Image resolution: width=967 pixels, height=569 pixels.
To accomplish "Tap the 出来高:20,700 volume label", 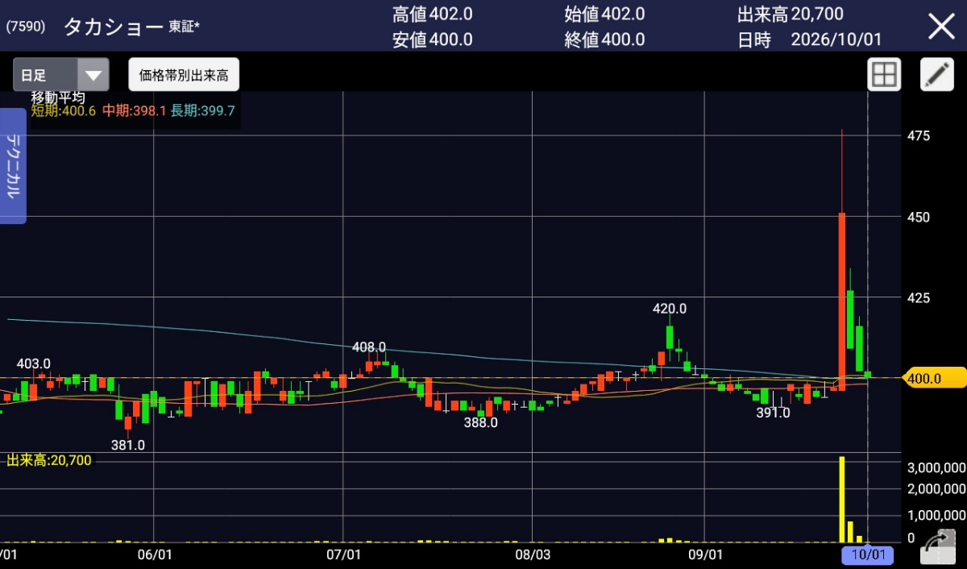I will click(49, 460).
